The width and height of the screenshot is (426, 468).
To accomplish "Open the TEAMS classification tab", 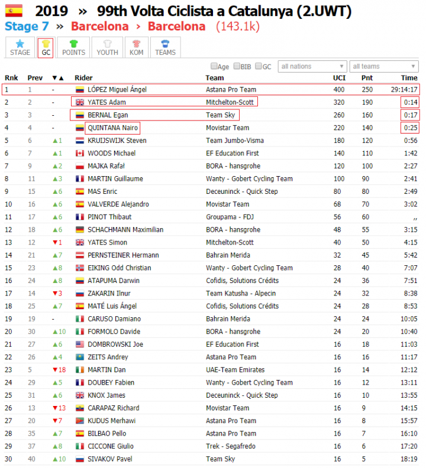I will [x=165, y=48].
